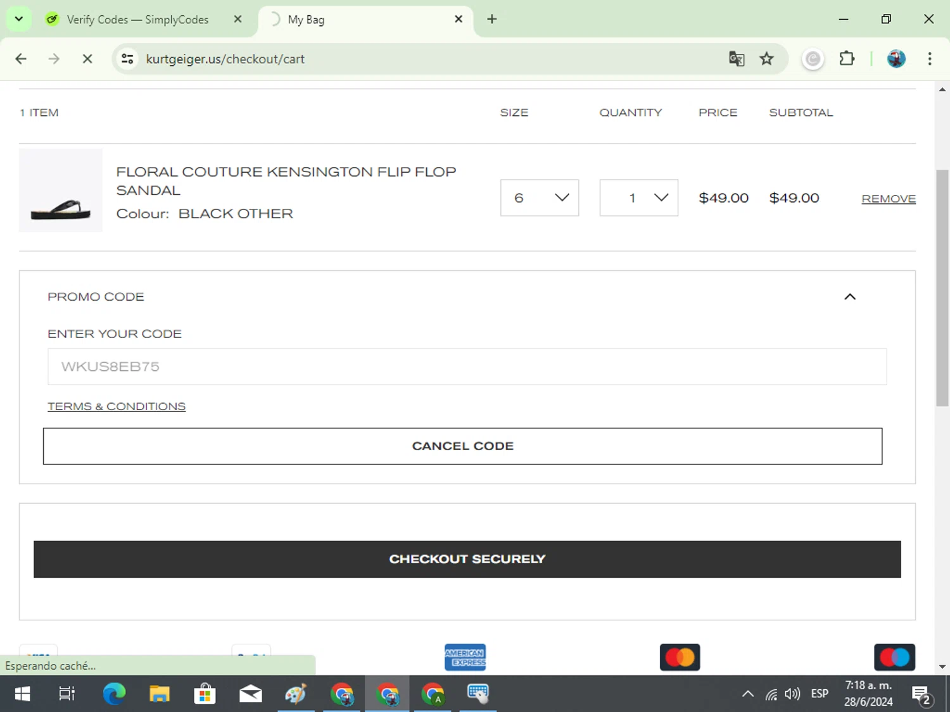Click the ENTER YOUR CODE label

tap(115, 334)
